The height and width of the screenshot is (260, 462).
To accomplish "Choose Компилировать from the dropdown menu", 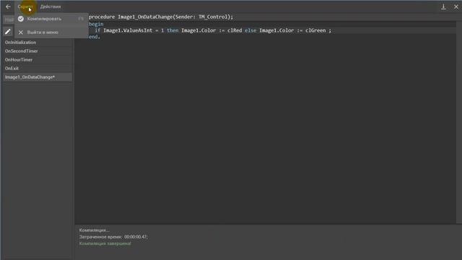I will tap(51, 19).
